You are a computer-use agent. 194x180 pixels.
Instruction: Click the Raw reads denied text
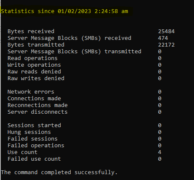pos(34,72)
